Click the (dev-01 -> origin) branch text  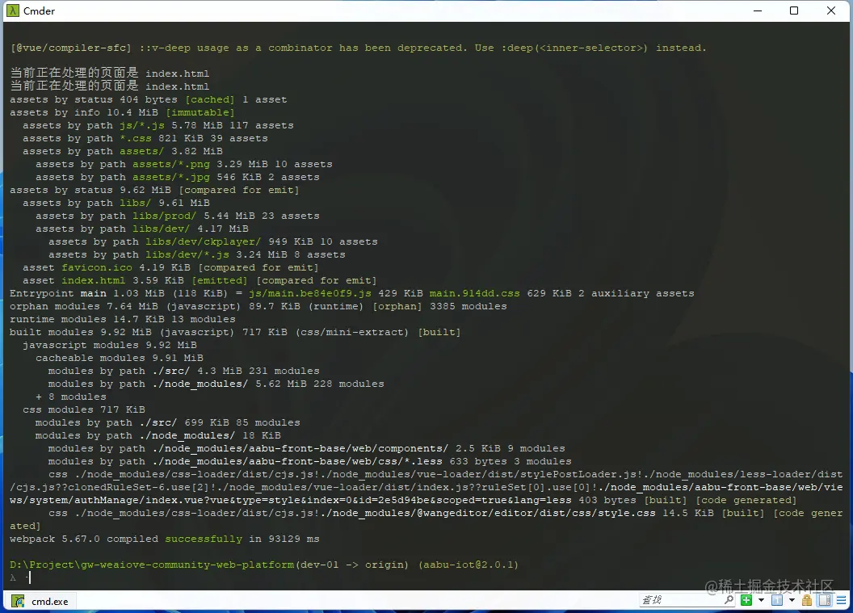pos(351,565)
